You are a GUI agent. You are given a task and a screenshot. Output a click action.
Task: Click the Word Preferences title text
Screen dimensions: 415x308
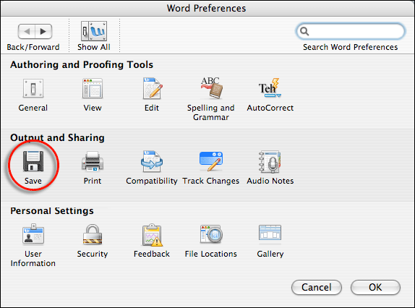click(x=207, y=8)
